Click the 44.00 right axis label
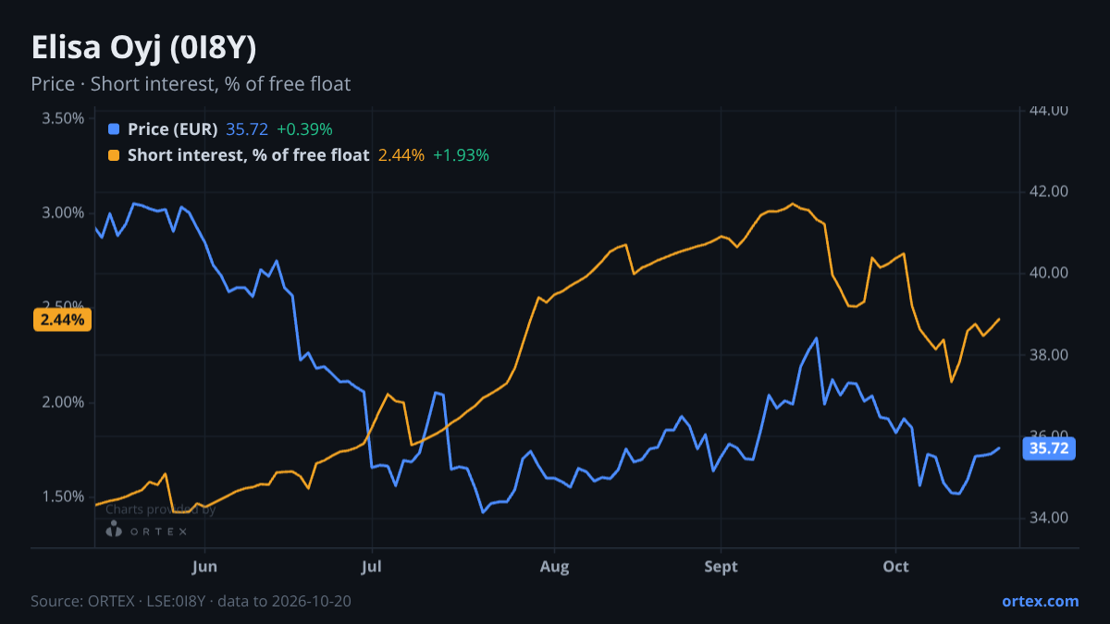1110x624 pixels. (1049, 111)
